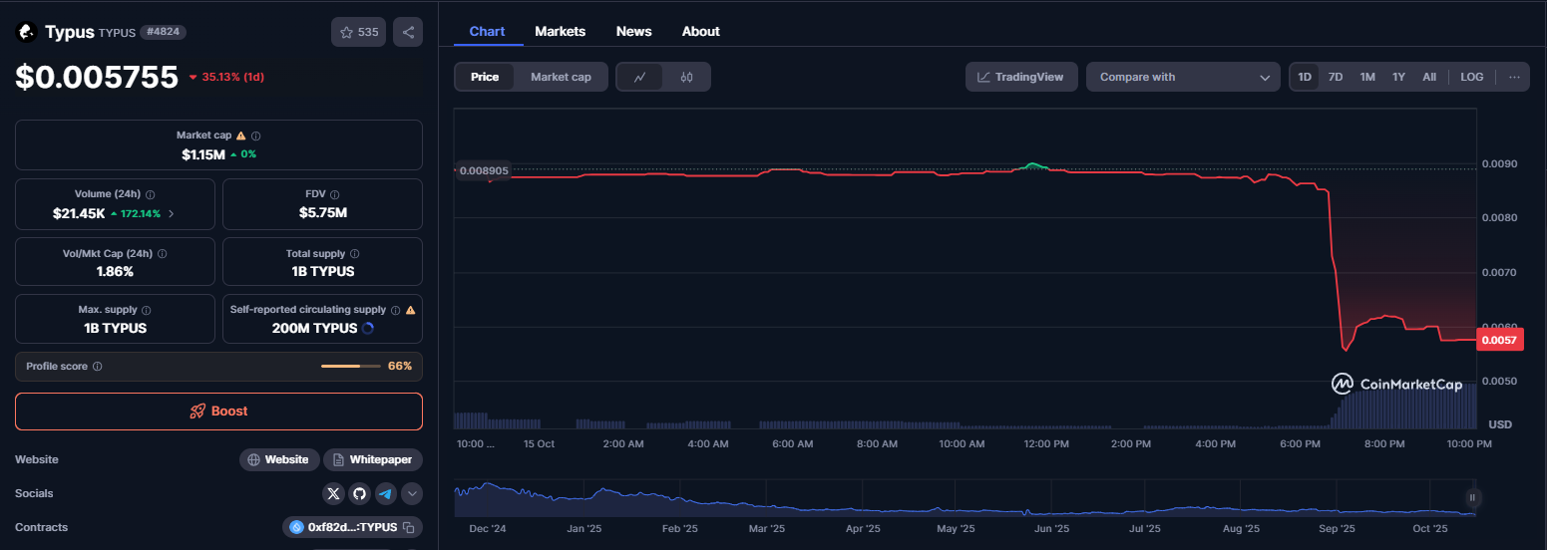Image resolution: width=1547 pixels, height=550 pixels.
Task: Switch to candlestick chart icon
Action: 686,77
